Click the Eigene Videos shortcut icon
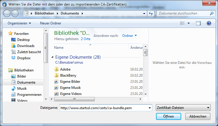Image resolution: width=218 pixels, height=126 pixels. 56,94
